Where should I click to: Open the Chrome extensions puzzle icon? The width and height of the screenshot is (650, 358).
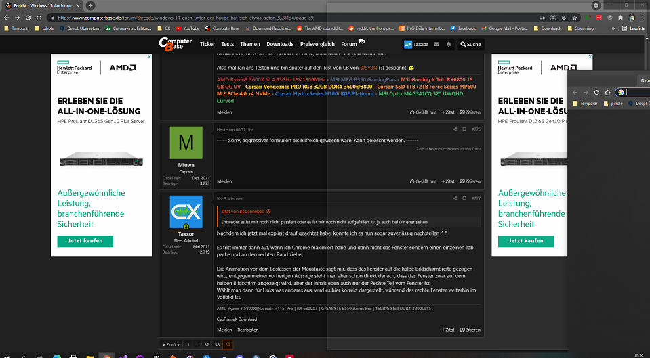point(621,18)
